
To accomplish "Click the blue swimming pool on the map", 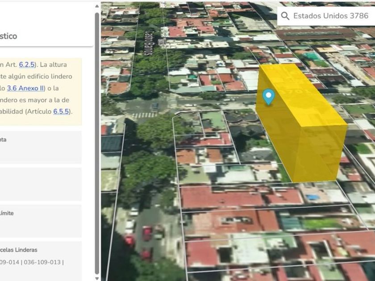I will [x=312, y=197].
